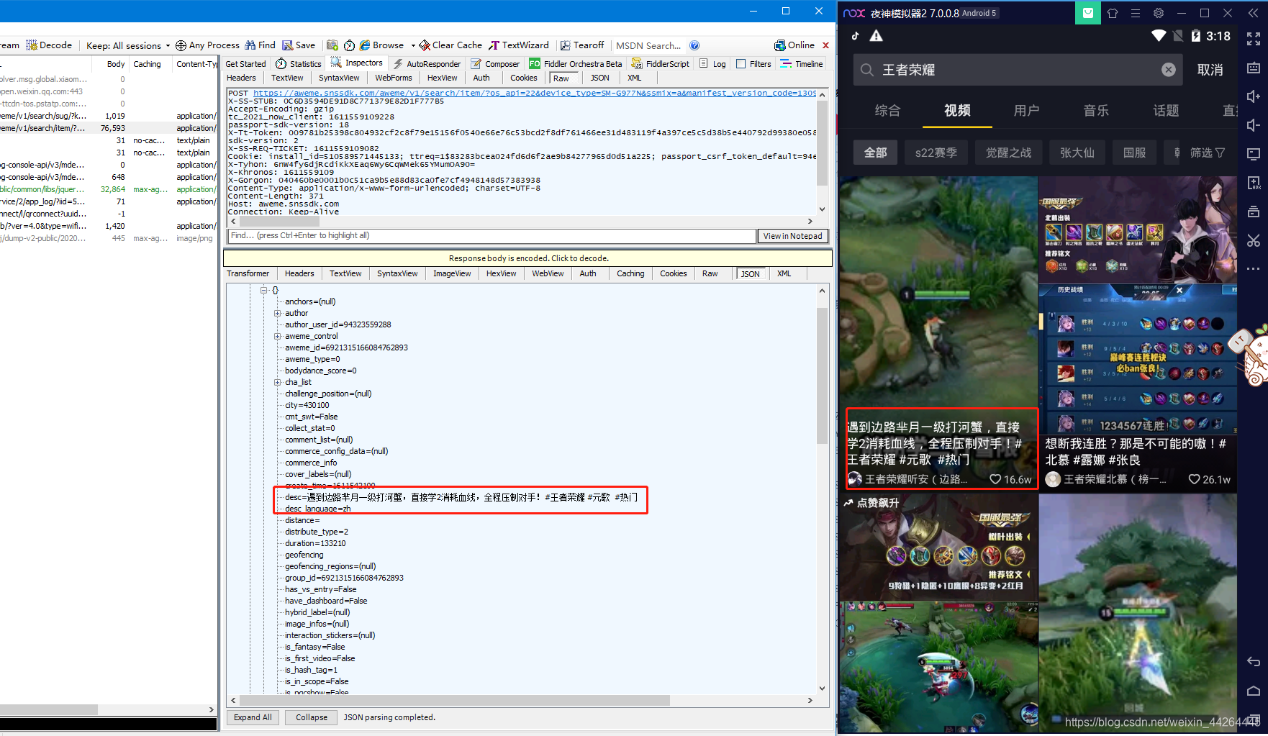The image size is (1268, 736).
Task: Tap 取消 to cancel search
Action: point(1210,70)
